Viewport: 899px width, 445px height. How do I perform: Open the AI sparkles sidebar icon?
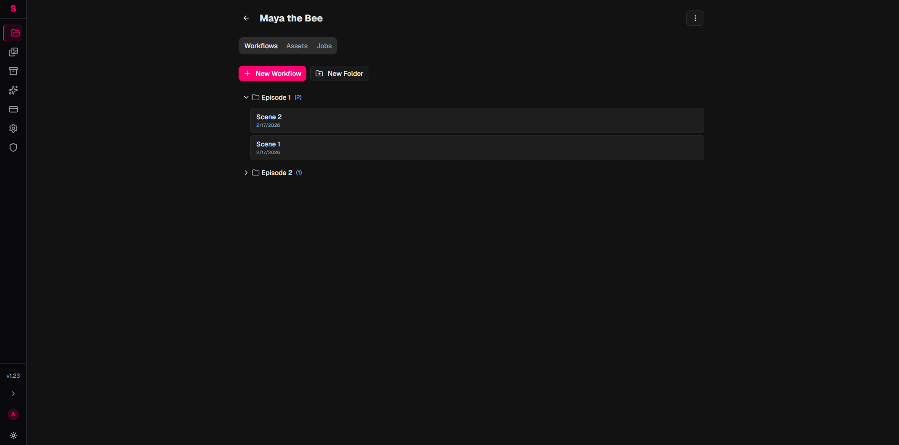point(13,90)
